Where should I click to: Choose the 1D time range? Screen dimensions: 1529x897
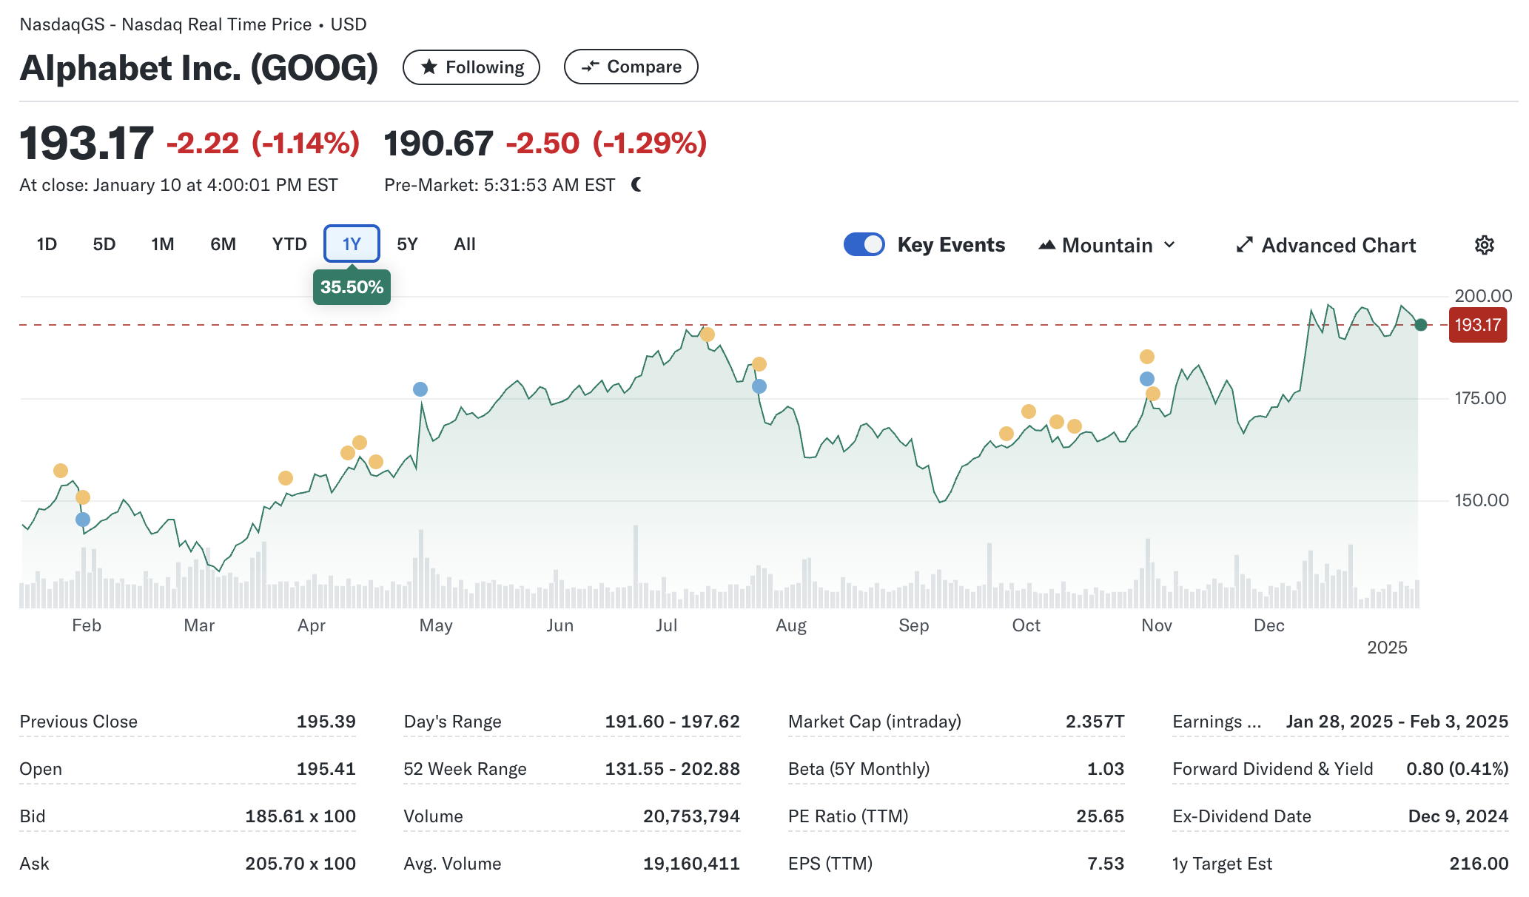[47, 244]
